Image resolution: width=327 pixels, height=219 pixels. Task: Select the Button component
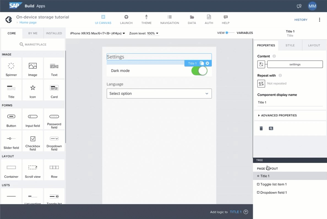[x=11, y=119]
